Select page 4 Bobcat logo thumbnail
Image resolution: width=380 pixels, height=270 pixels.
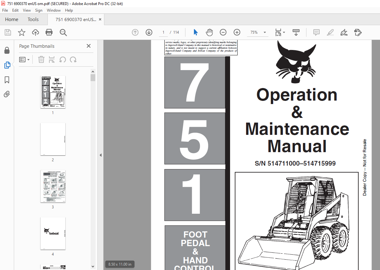point(53,234)
